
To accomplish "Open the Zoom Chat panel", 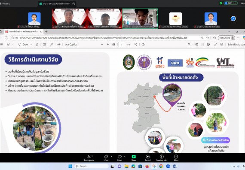I will click(x=106, y=158).
